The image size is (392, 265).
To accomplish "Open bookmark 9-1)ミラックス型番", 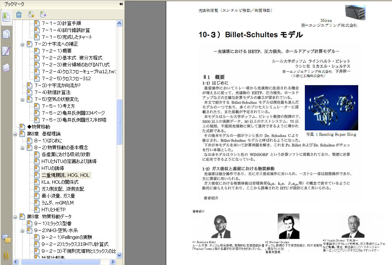I will (x=53, y=224).
